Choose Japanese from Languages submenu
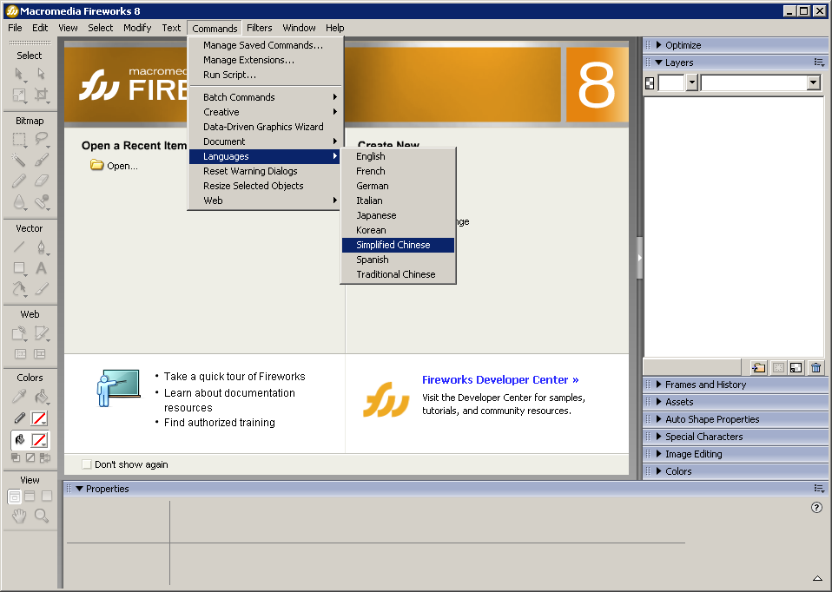Viewport: 832px width, 592px height. 398,215
